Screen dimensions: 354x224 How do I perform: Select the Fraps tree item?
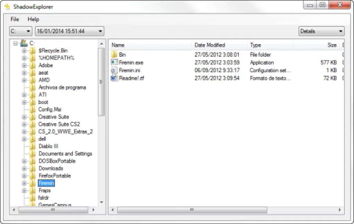click(44, 191)
